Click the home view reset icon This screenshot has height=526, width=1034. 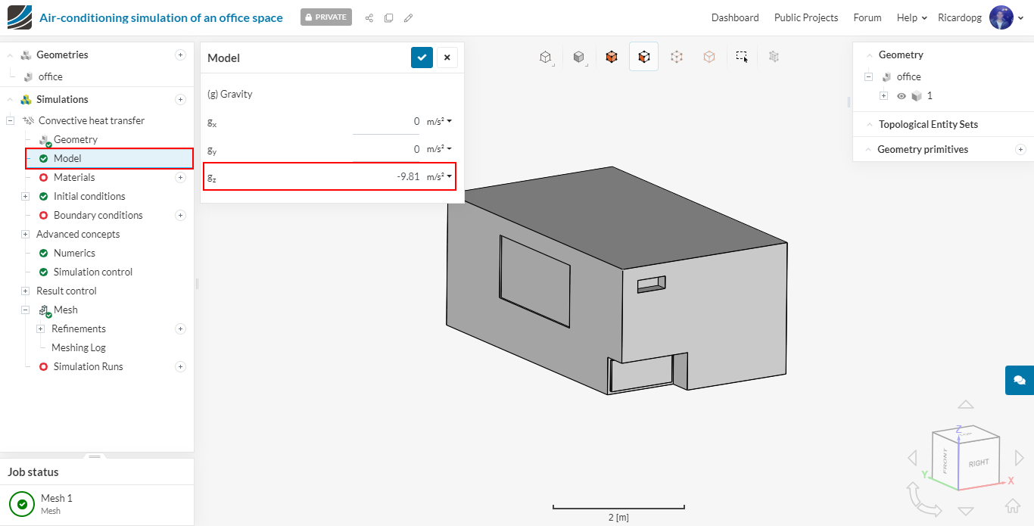tap(1012, 506)
